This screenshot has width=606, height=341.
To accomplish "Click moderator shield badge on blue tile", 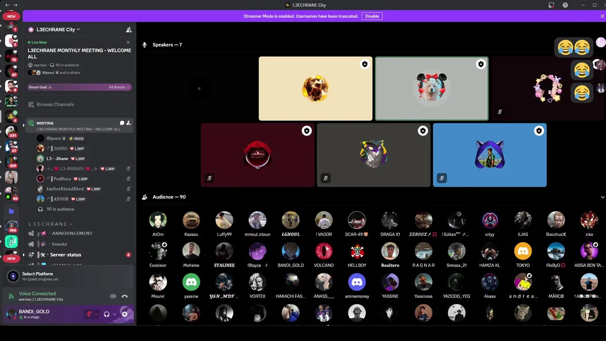I will pyautogui.click(x=539, y=131).
